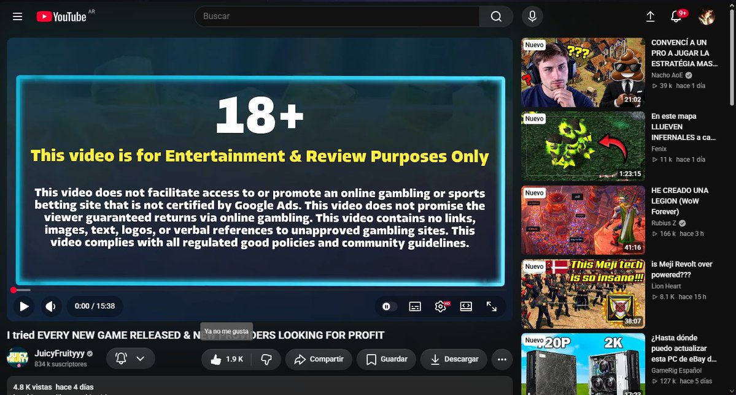Open Nacho AoE video thumbnail

[583, 72]
